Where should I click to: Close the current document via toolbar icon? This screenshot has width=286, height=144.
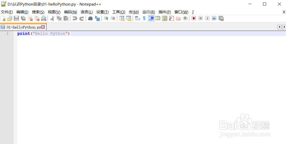(30, 18)
